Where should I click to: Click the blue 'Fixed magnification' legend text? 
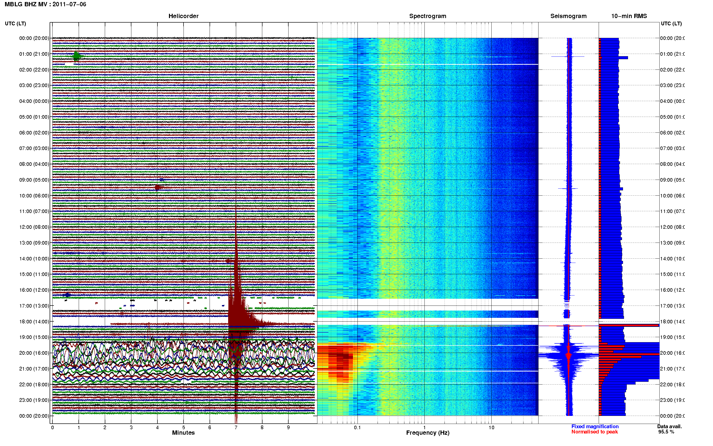(x=595, y=426)
